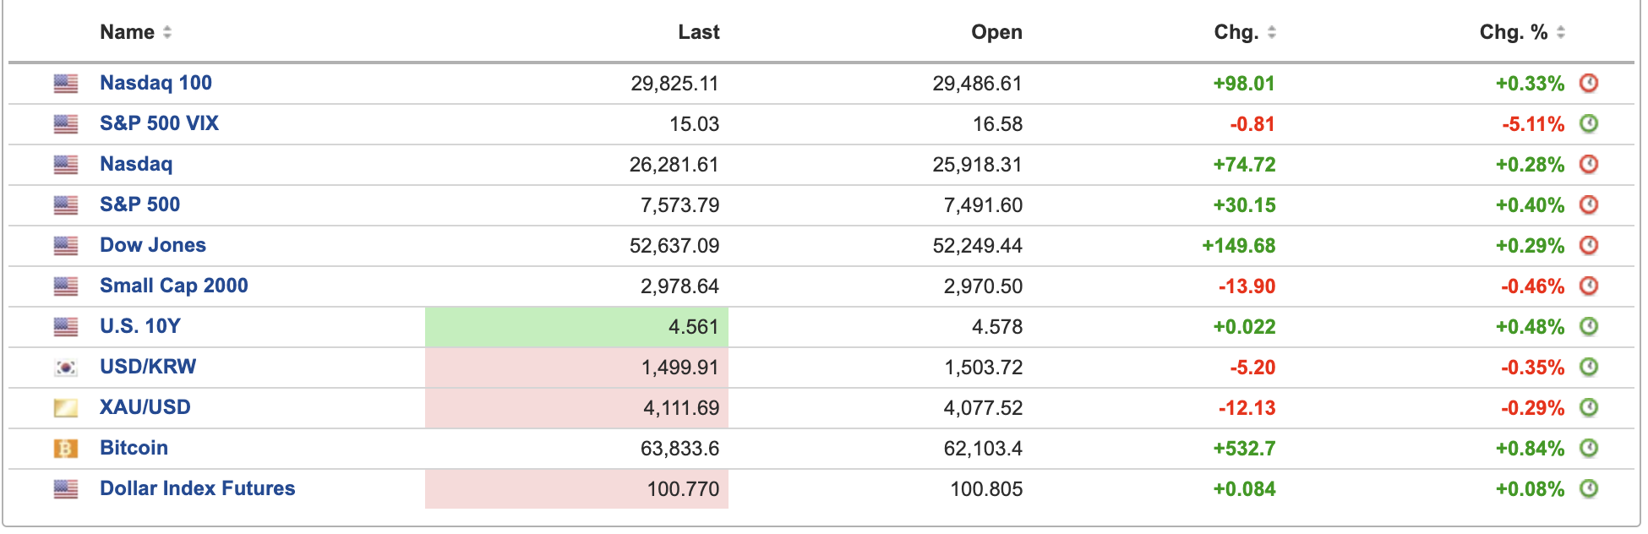1648x534 pixels.
Task: Click the South Korea flag beside USD/KRW
Action: (66, 368)
